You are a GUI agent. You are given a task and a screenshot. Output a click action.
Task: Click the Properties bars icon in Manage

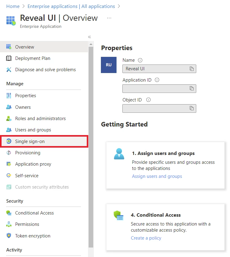[9, 96]
